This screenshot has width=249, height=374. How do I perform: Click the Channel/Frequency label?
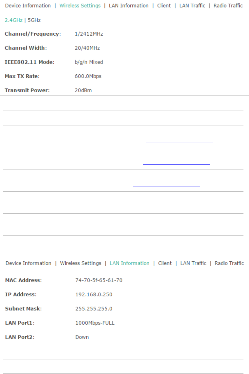(x=33, y=34)
